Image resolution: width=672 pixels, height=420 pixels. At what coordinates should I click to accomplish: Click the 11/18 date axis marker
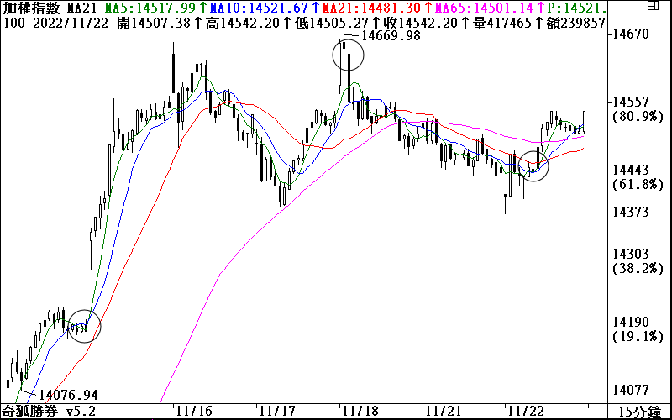(x=361, y=412)
